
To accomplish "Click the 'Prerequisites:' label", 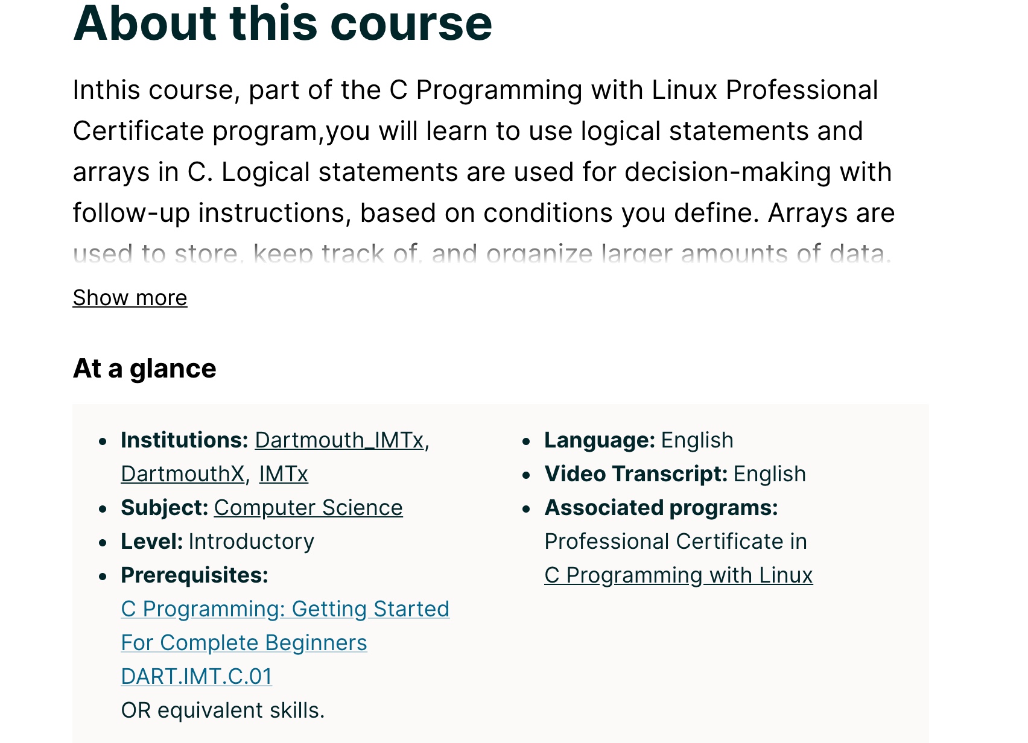I will pos(194,575).
